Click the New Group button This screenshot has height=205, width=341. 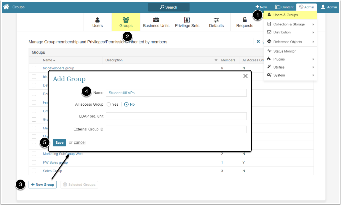coord(43,185)
